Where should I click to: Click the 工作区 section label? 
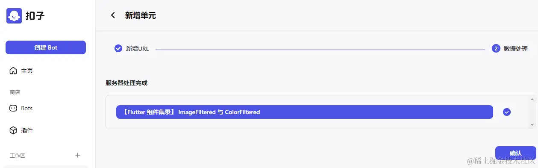[18, 155]
